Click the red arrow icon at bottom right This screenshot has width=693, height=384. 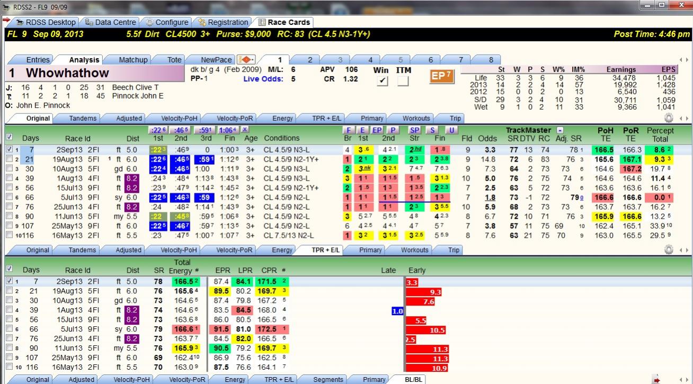tap(657, 380)
